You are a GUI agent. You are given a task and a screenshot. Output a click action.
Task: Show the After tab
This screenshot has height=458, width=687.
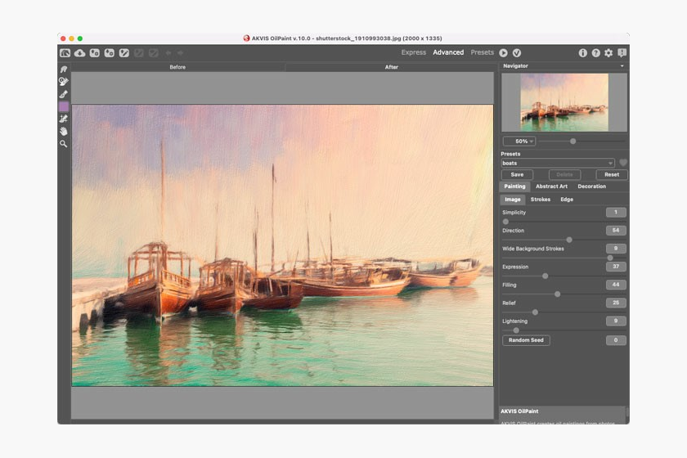tap(391, 67)
